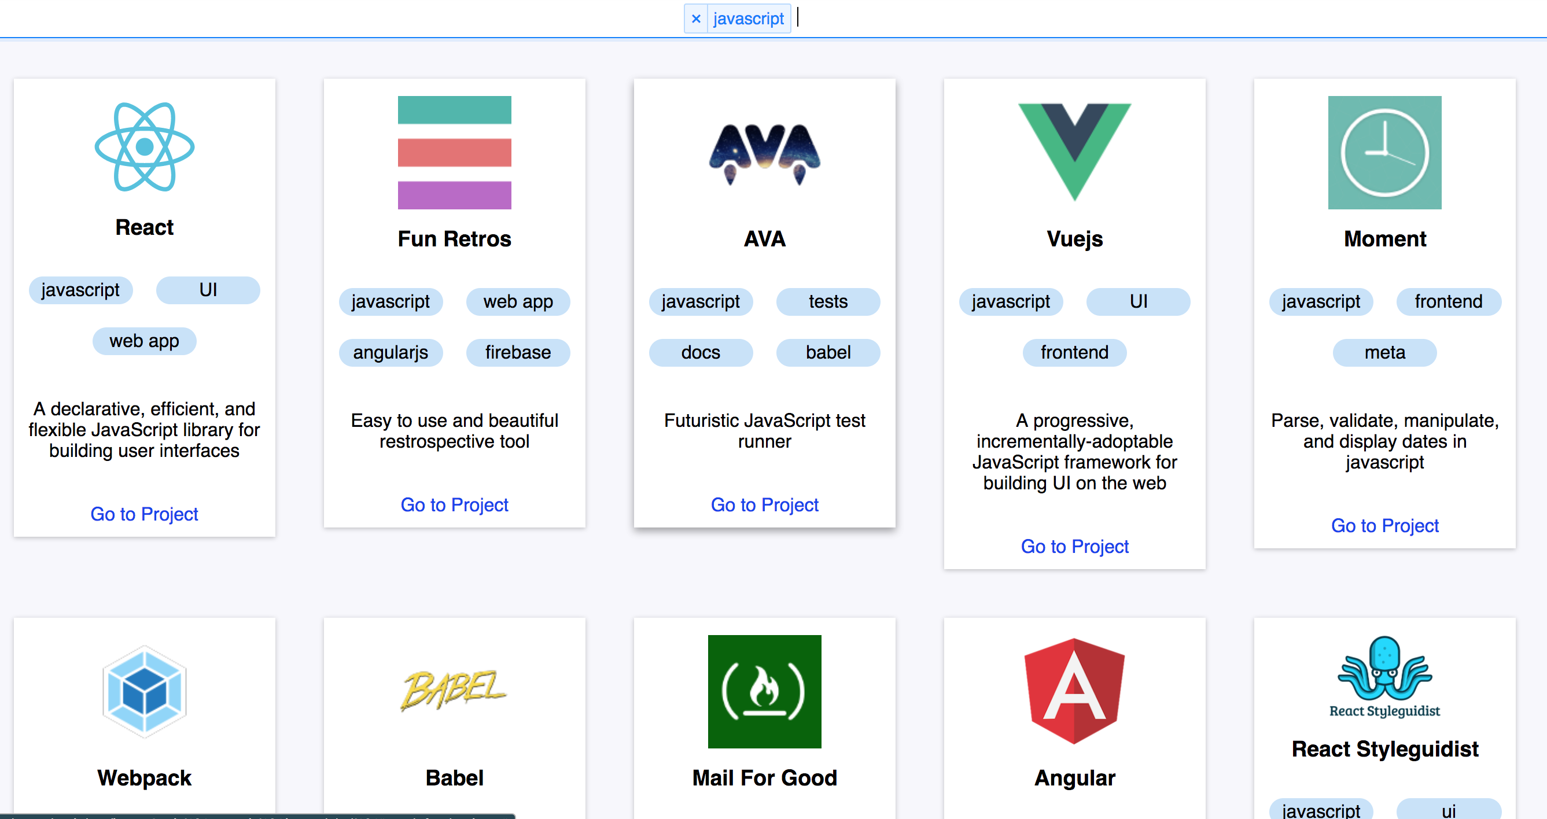Click the Fun Retros striped logo
This screenshot has height=819, width=1547.
coord(455,153)
